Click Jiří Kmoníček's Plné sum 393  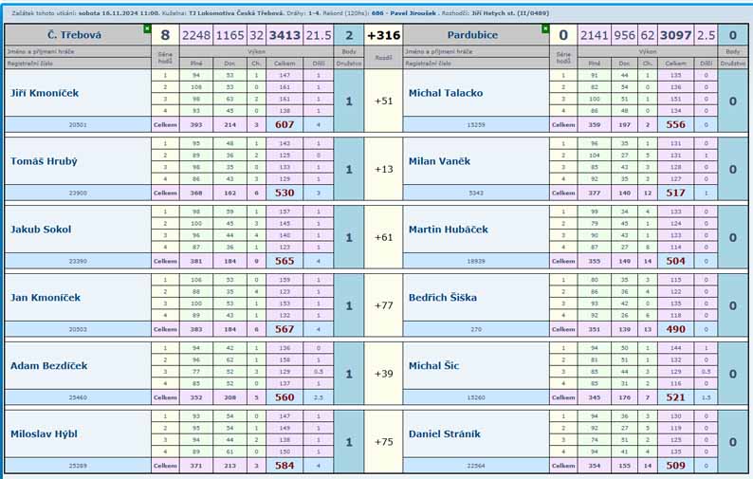(196, 124)
